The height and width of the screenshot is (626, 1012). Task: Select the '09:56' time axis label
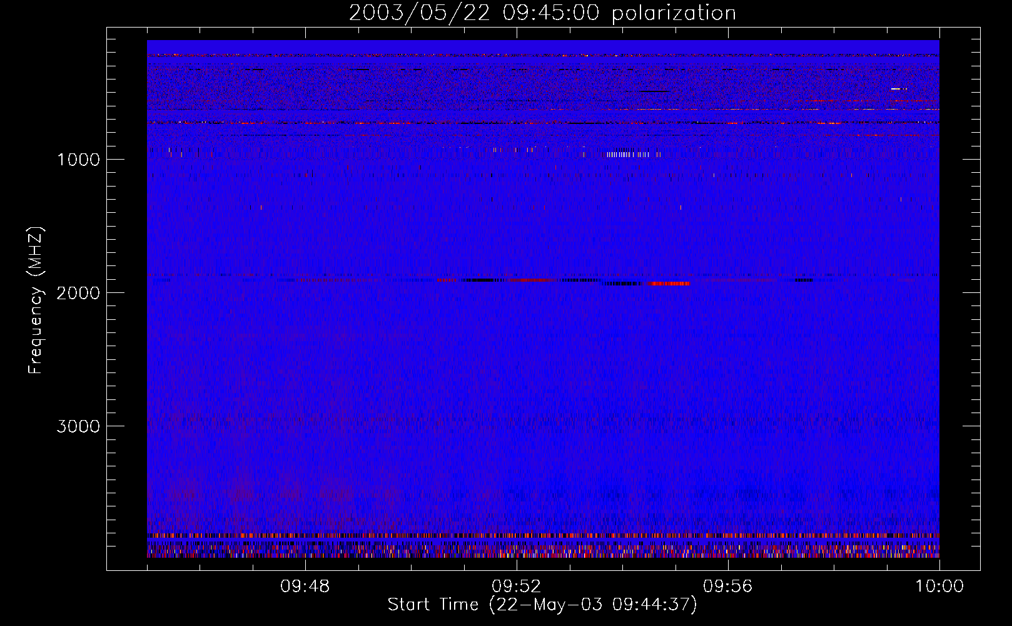(x=727, y=587)
